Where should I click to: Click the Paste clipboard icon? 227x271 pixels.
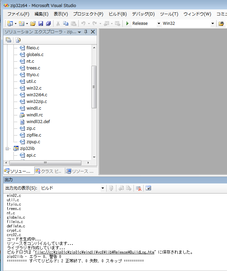tap(74, 23)
